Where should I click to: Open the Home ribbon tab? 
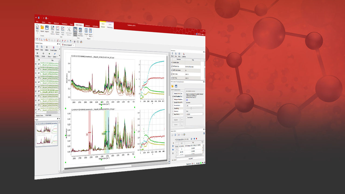[x=43, y=22]
